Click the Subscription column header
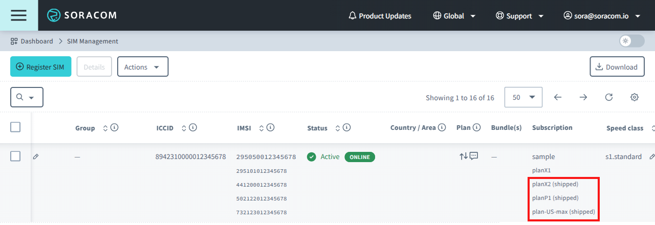 (552, 128)
